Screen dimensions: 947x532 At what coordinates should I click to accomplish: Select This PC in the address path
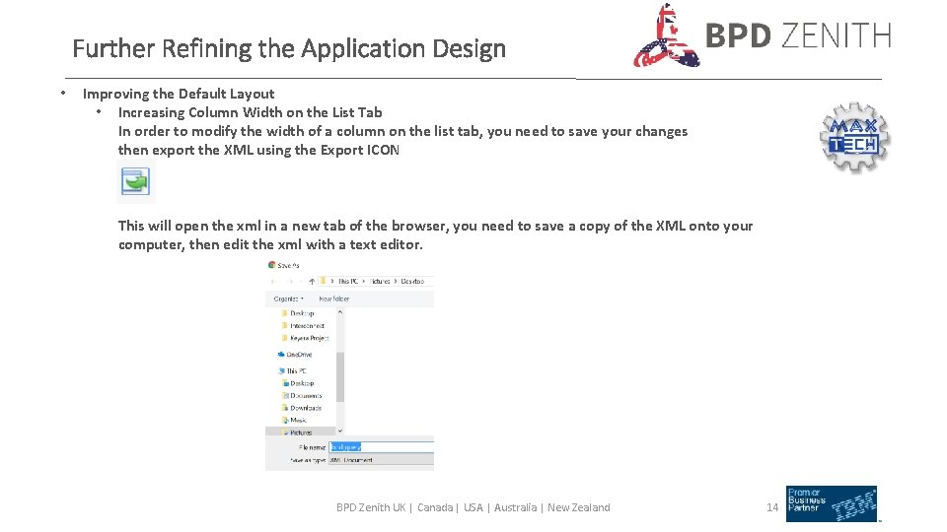(x=348, y=281)
